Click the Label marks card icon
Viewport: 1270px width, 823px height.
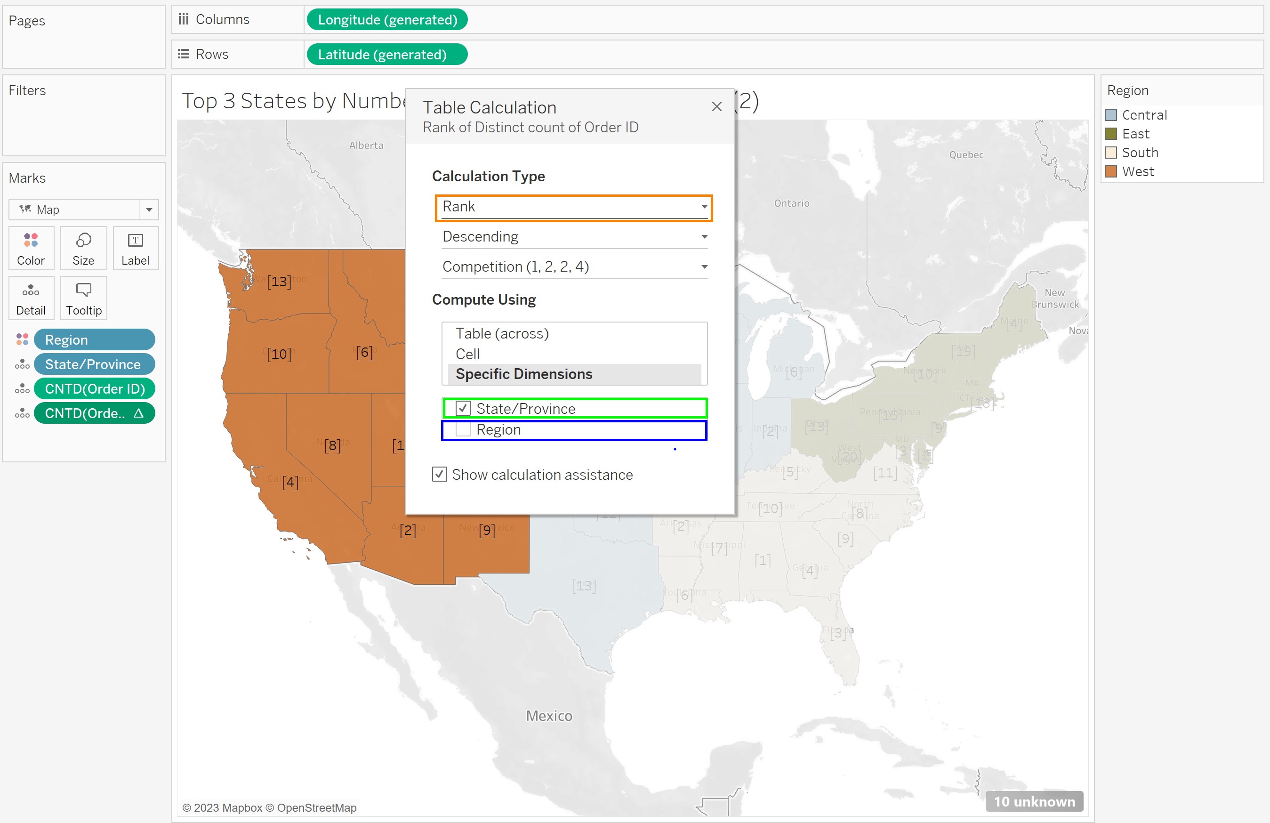click(x=136, y=248)
